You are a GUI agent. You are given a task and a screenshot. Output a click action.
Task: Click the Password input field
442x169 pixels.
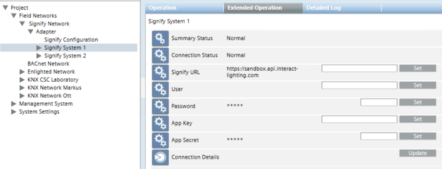tap(379, 102)
